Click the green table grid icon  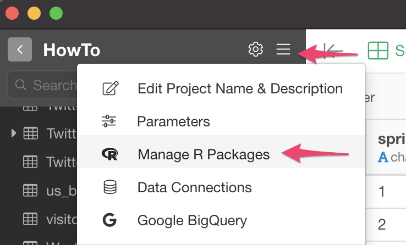point(378,51)
